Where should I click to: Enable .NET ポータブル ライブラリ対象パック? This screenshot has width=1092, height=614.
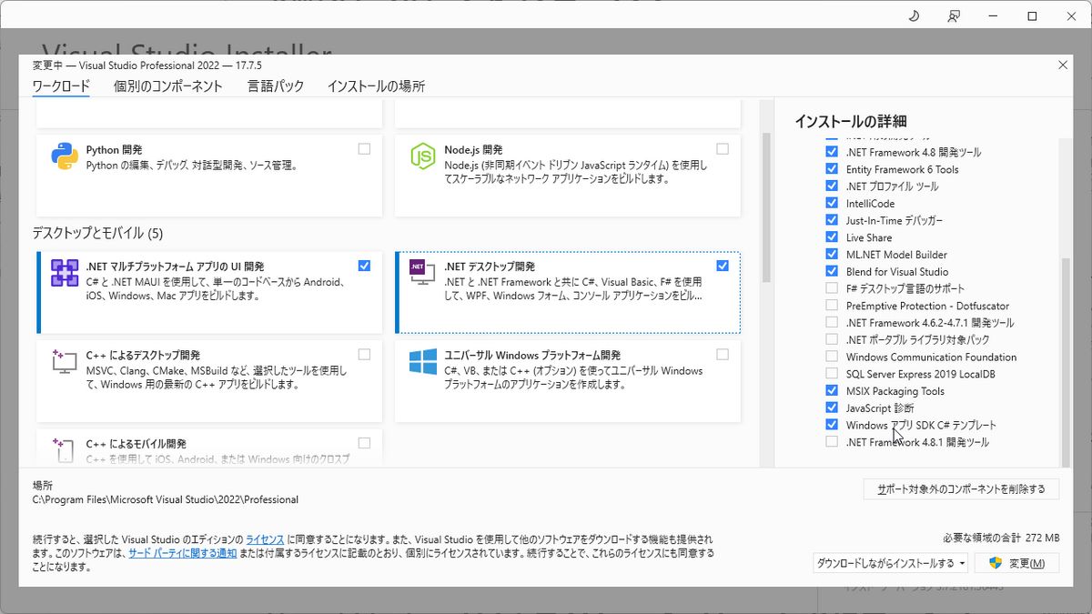click(x=832, y=339)
